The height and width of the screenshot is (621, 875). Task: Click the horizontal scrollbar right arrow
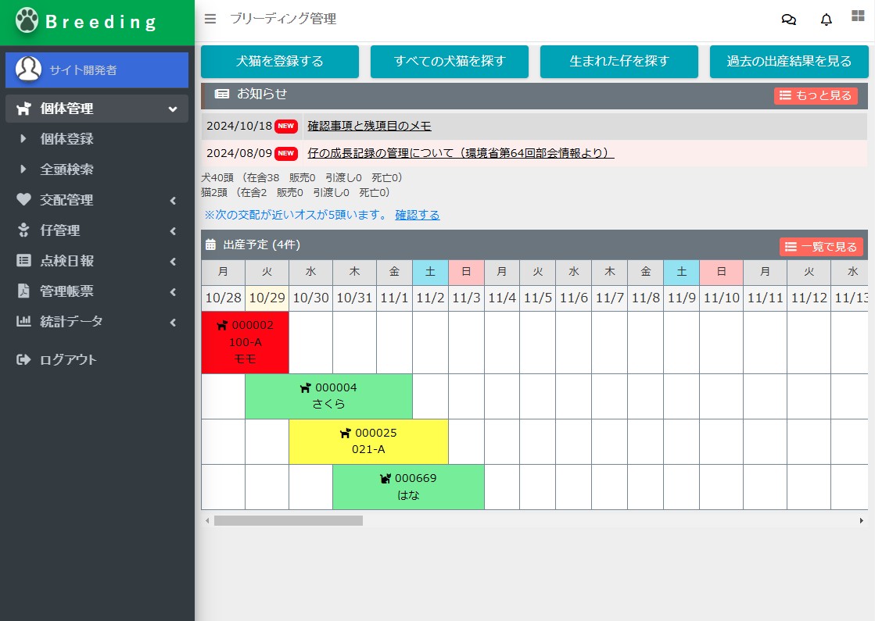[x=861, y=520]
